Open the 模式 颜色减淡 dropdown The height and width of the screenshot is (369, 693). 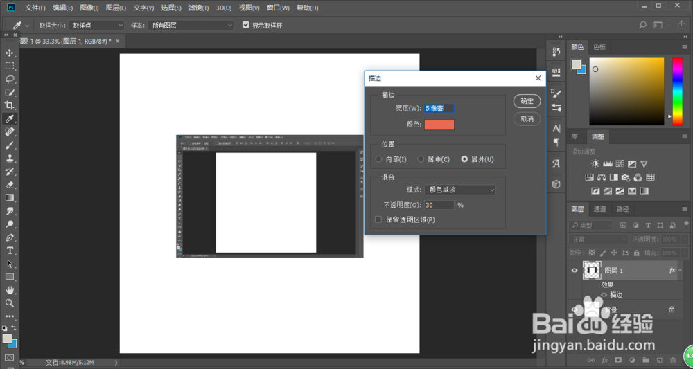460,190
